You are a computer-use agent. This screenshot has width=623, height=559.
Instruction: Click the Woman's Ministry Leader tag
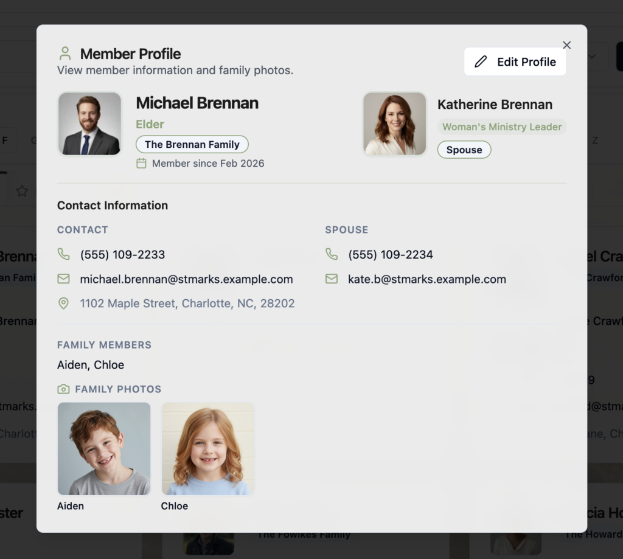[501, 127]
